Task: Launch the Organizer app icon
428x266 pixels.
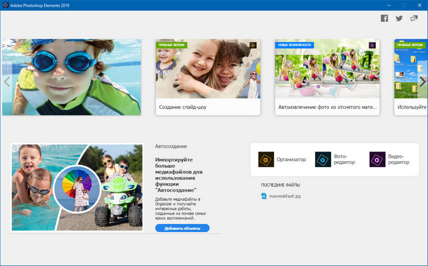Action: tap(266, 159)
